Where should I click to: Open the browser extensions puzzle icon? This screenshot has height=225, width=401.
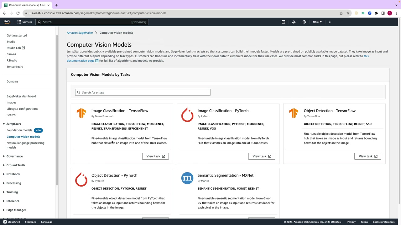coord(376,13)
